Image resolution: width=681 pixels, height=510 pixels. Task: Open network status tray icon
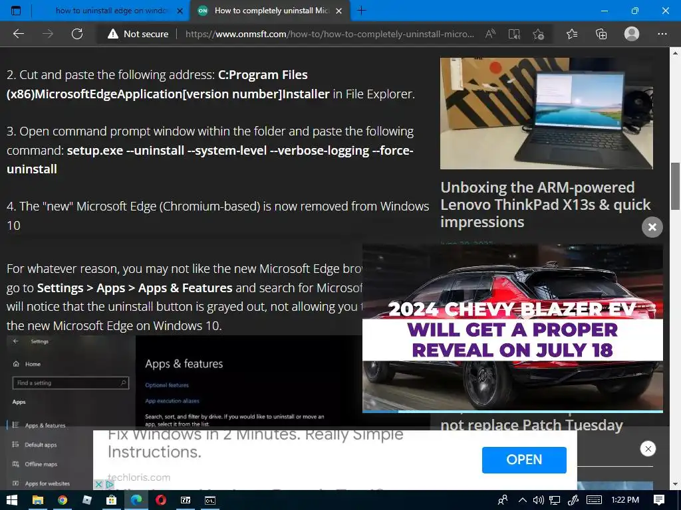[555, 500]
